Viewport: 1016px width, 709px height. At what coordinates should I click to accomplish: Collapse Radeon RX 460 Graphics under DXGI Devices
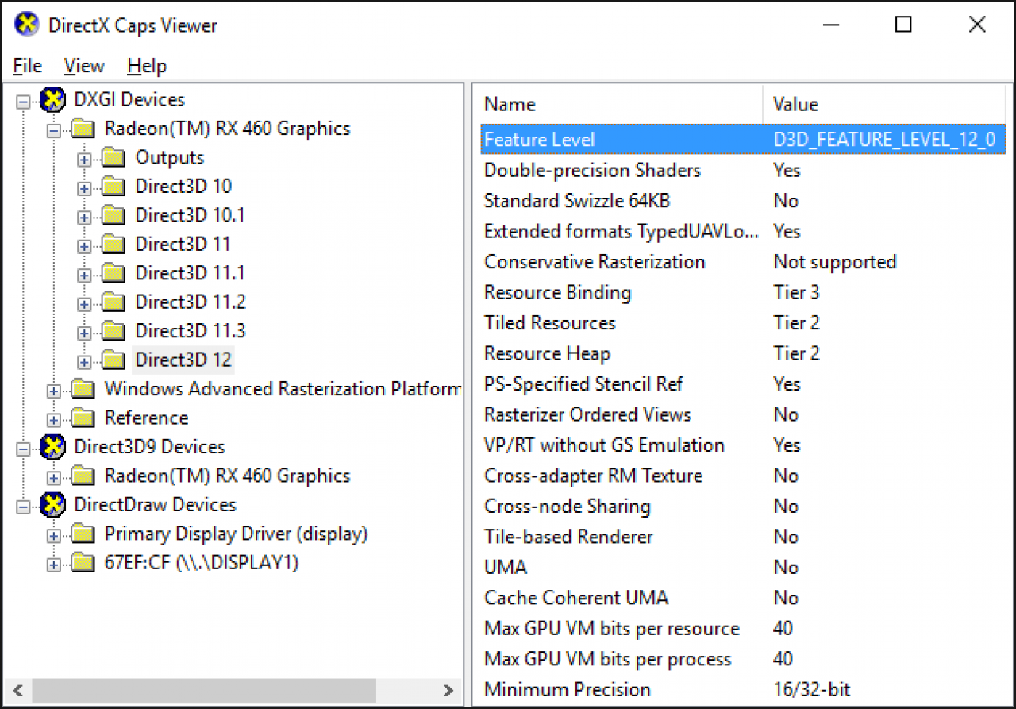54,129
